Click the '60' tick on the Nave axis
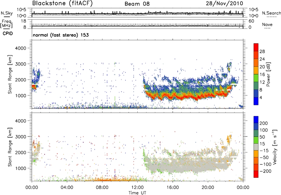 pyautogui.click(x=251, y=21)
